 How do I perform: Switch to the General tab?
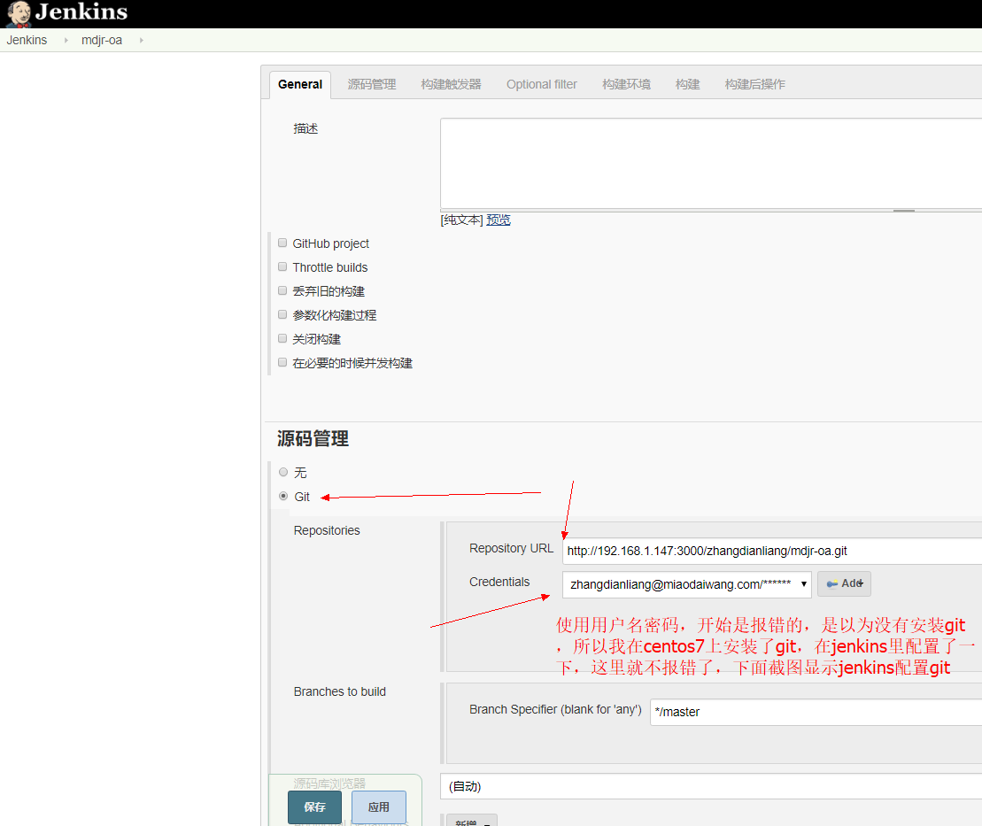point(300,84)
